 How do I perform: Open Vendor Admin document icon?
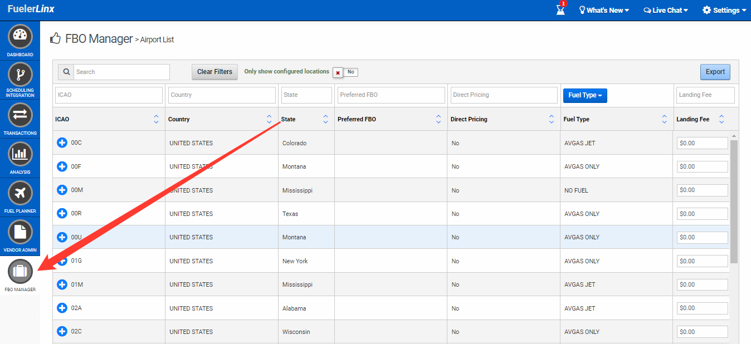click(20, 232)
